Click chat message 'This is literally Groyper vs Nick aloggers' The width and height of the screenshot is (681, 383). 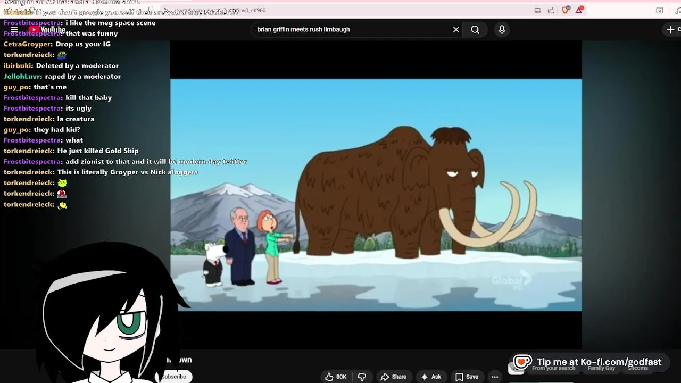coord(128,172)
